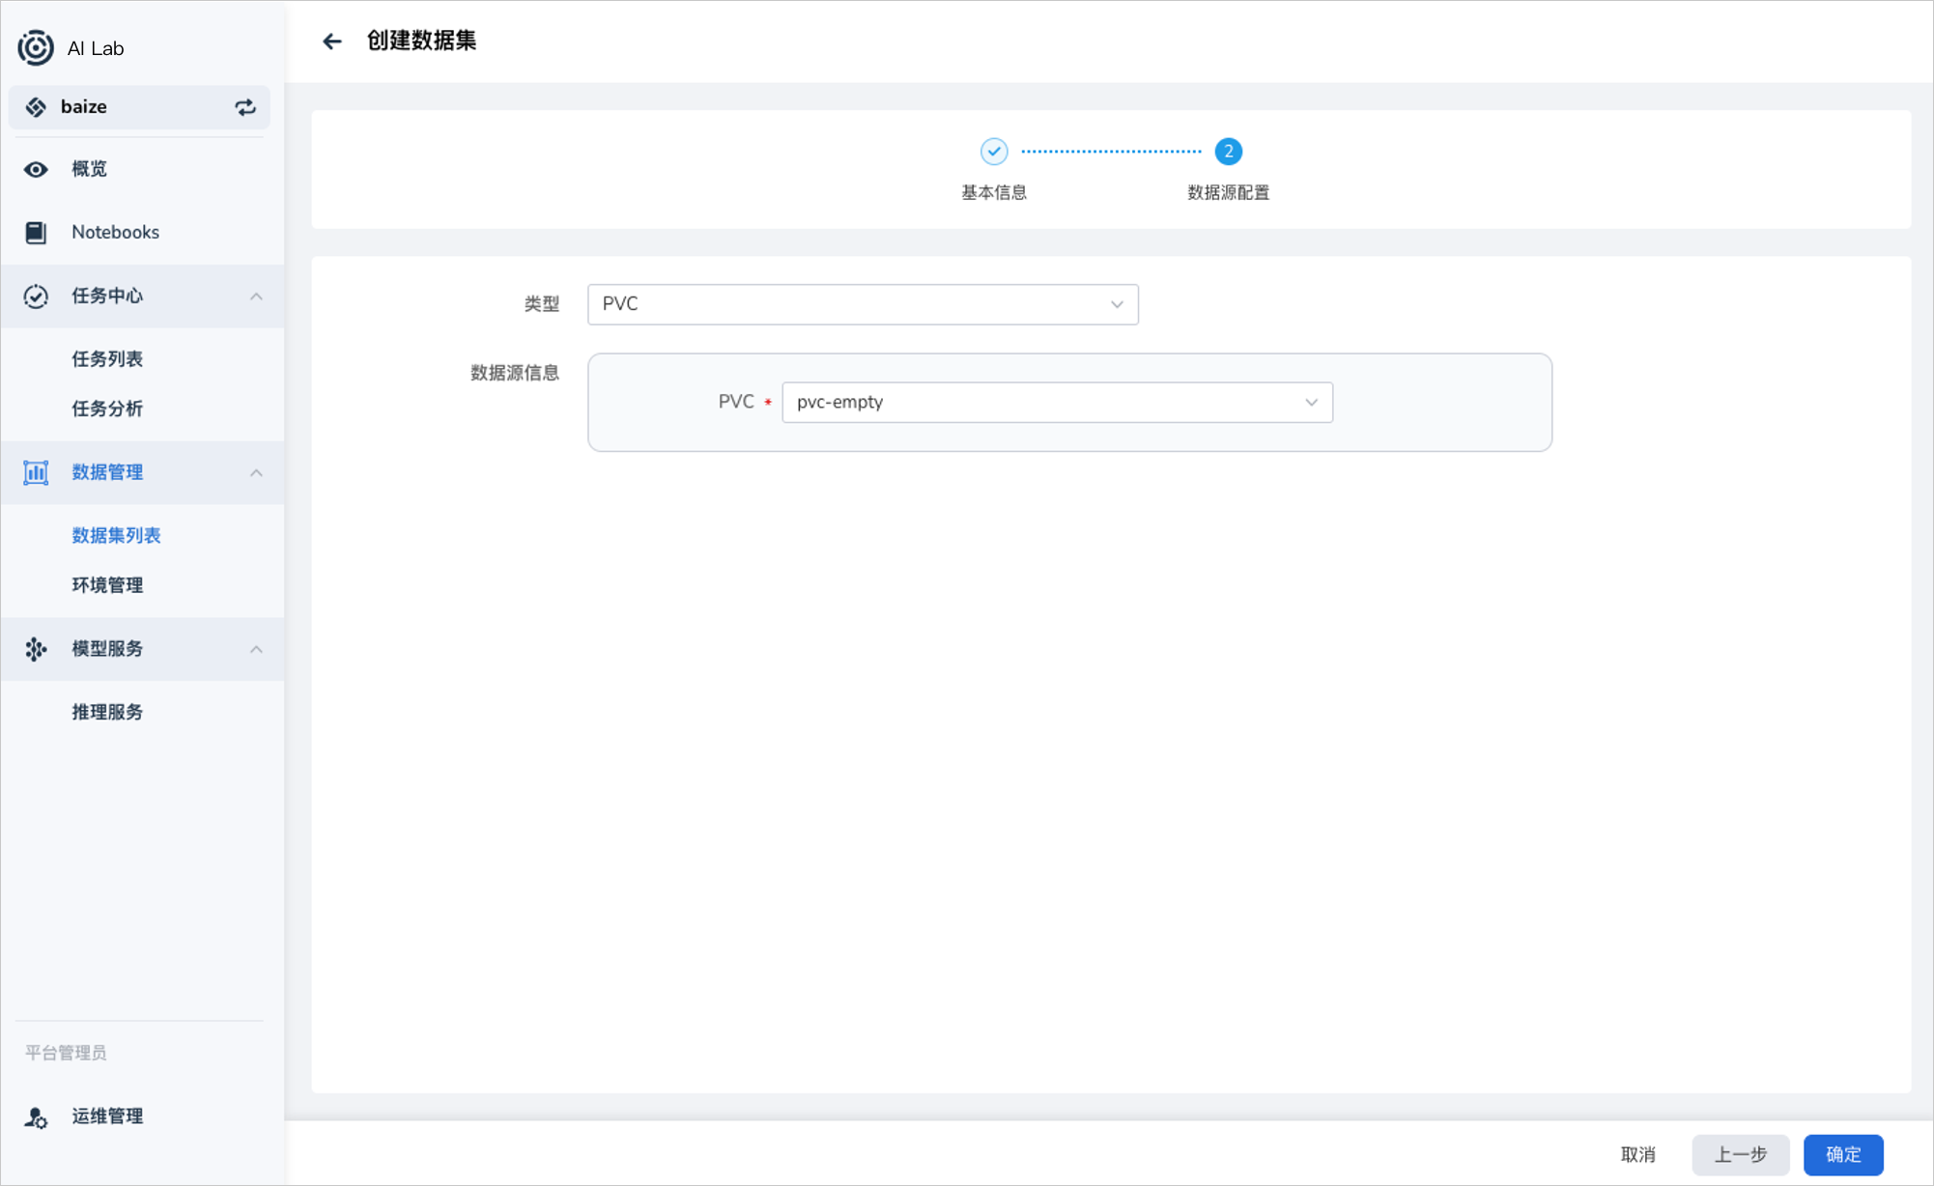Screen dimensions: 1934x1186
Task: Collapse the 模型服务 menu section
Action: pyautogui.click(x=256, y=649)
